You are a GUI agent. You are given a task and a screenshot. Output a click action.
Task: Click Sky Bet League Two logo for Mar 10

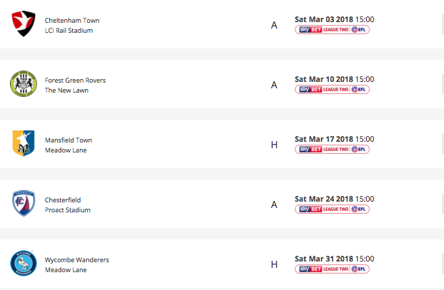[332, 90]
